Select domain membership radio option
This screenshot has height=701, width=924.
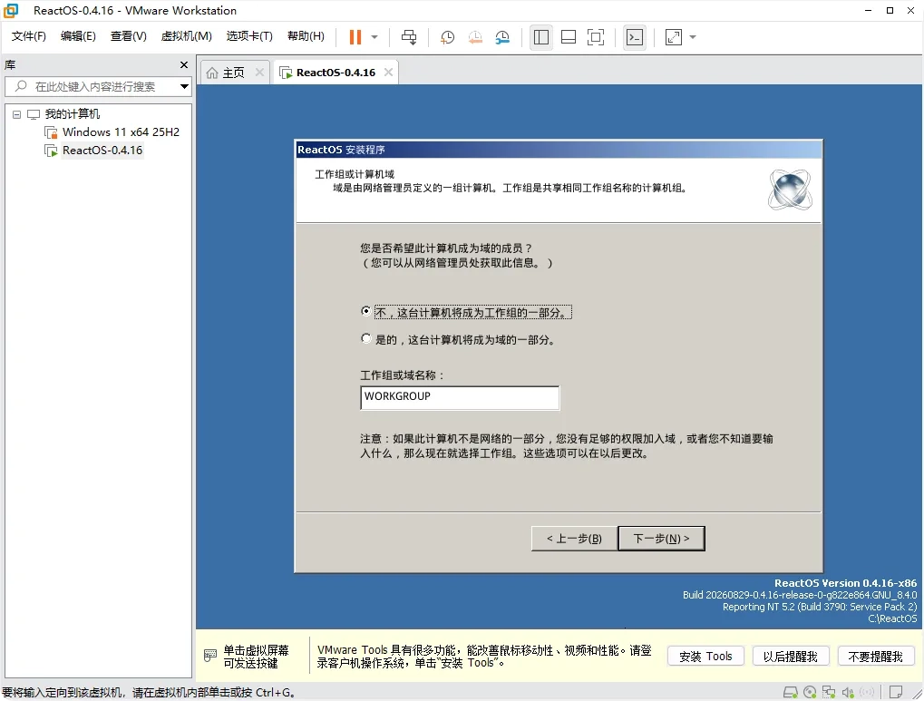coord(366,338)
